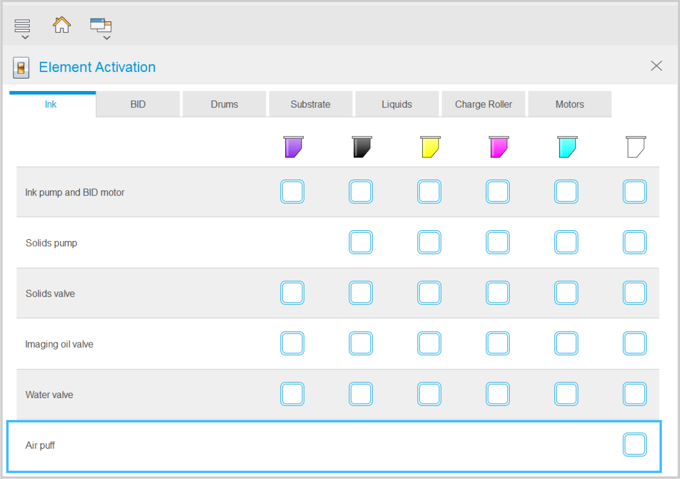Open the main menu list icon

(x=22, y=29)
